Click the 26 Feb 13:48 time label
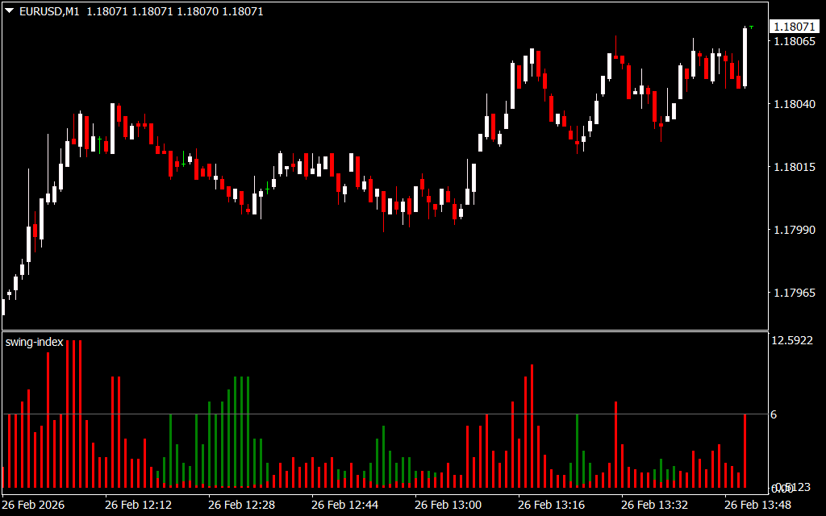This screenshot has height=516, width=826. [x=757, y=505]
